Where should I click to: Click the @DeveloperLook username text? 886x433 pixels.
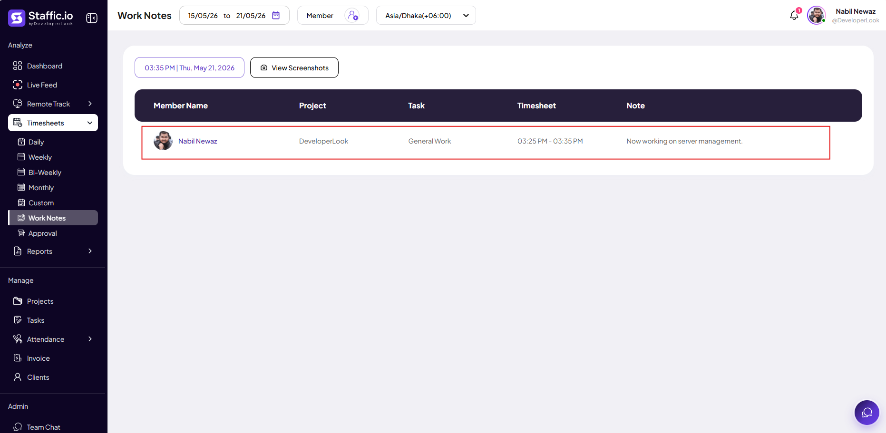coord(856,20)
